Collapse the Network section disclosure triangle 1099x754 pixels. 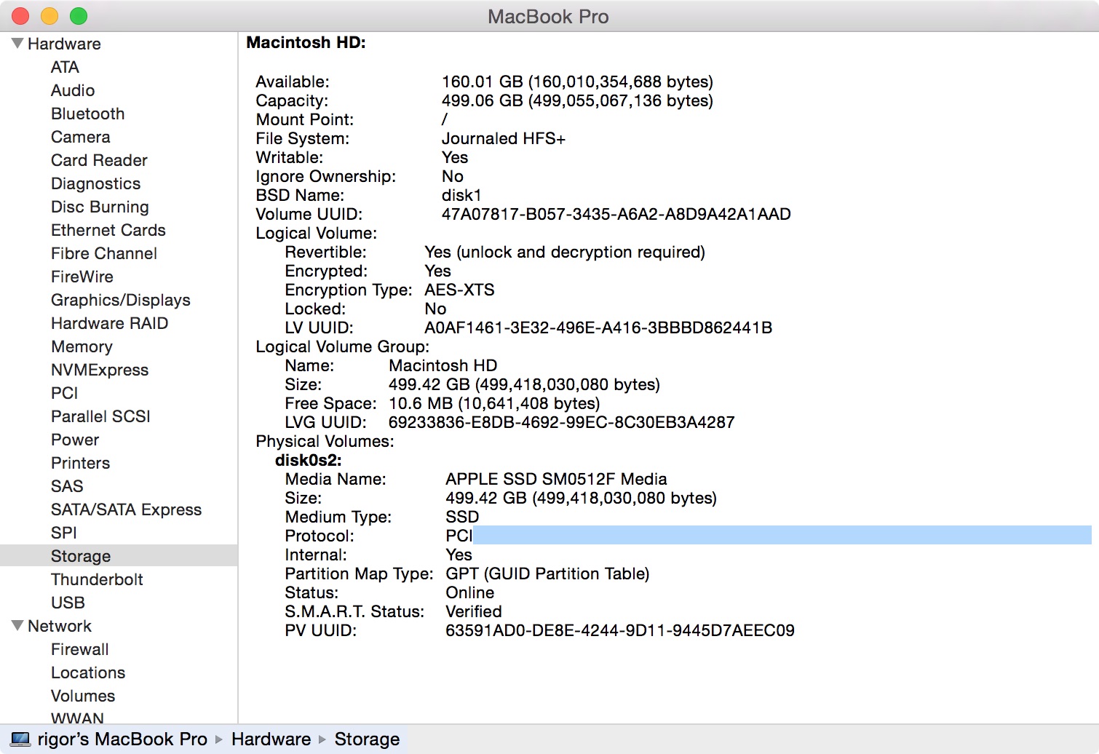click(17, 626)
